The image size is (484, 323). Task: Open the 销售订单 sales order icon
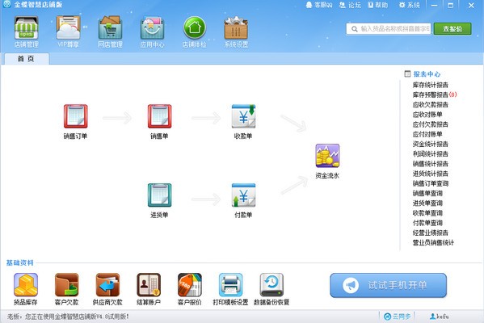tap(76, 116)
